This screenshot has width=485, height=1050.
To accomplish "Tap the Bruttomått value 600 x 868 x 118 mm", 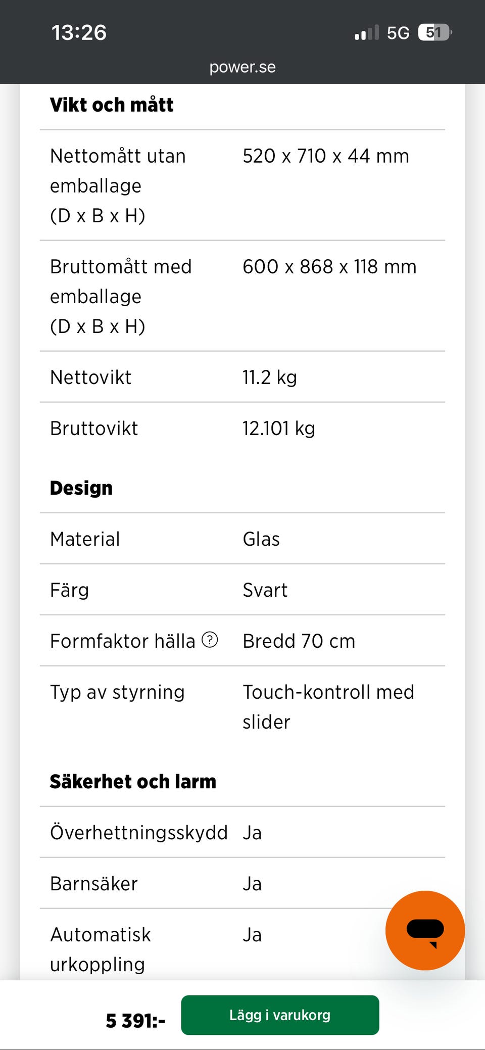I will tap(329, 267).
